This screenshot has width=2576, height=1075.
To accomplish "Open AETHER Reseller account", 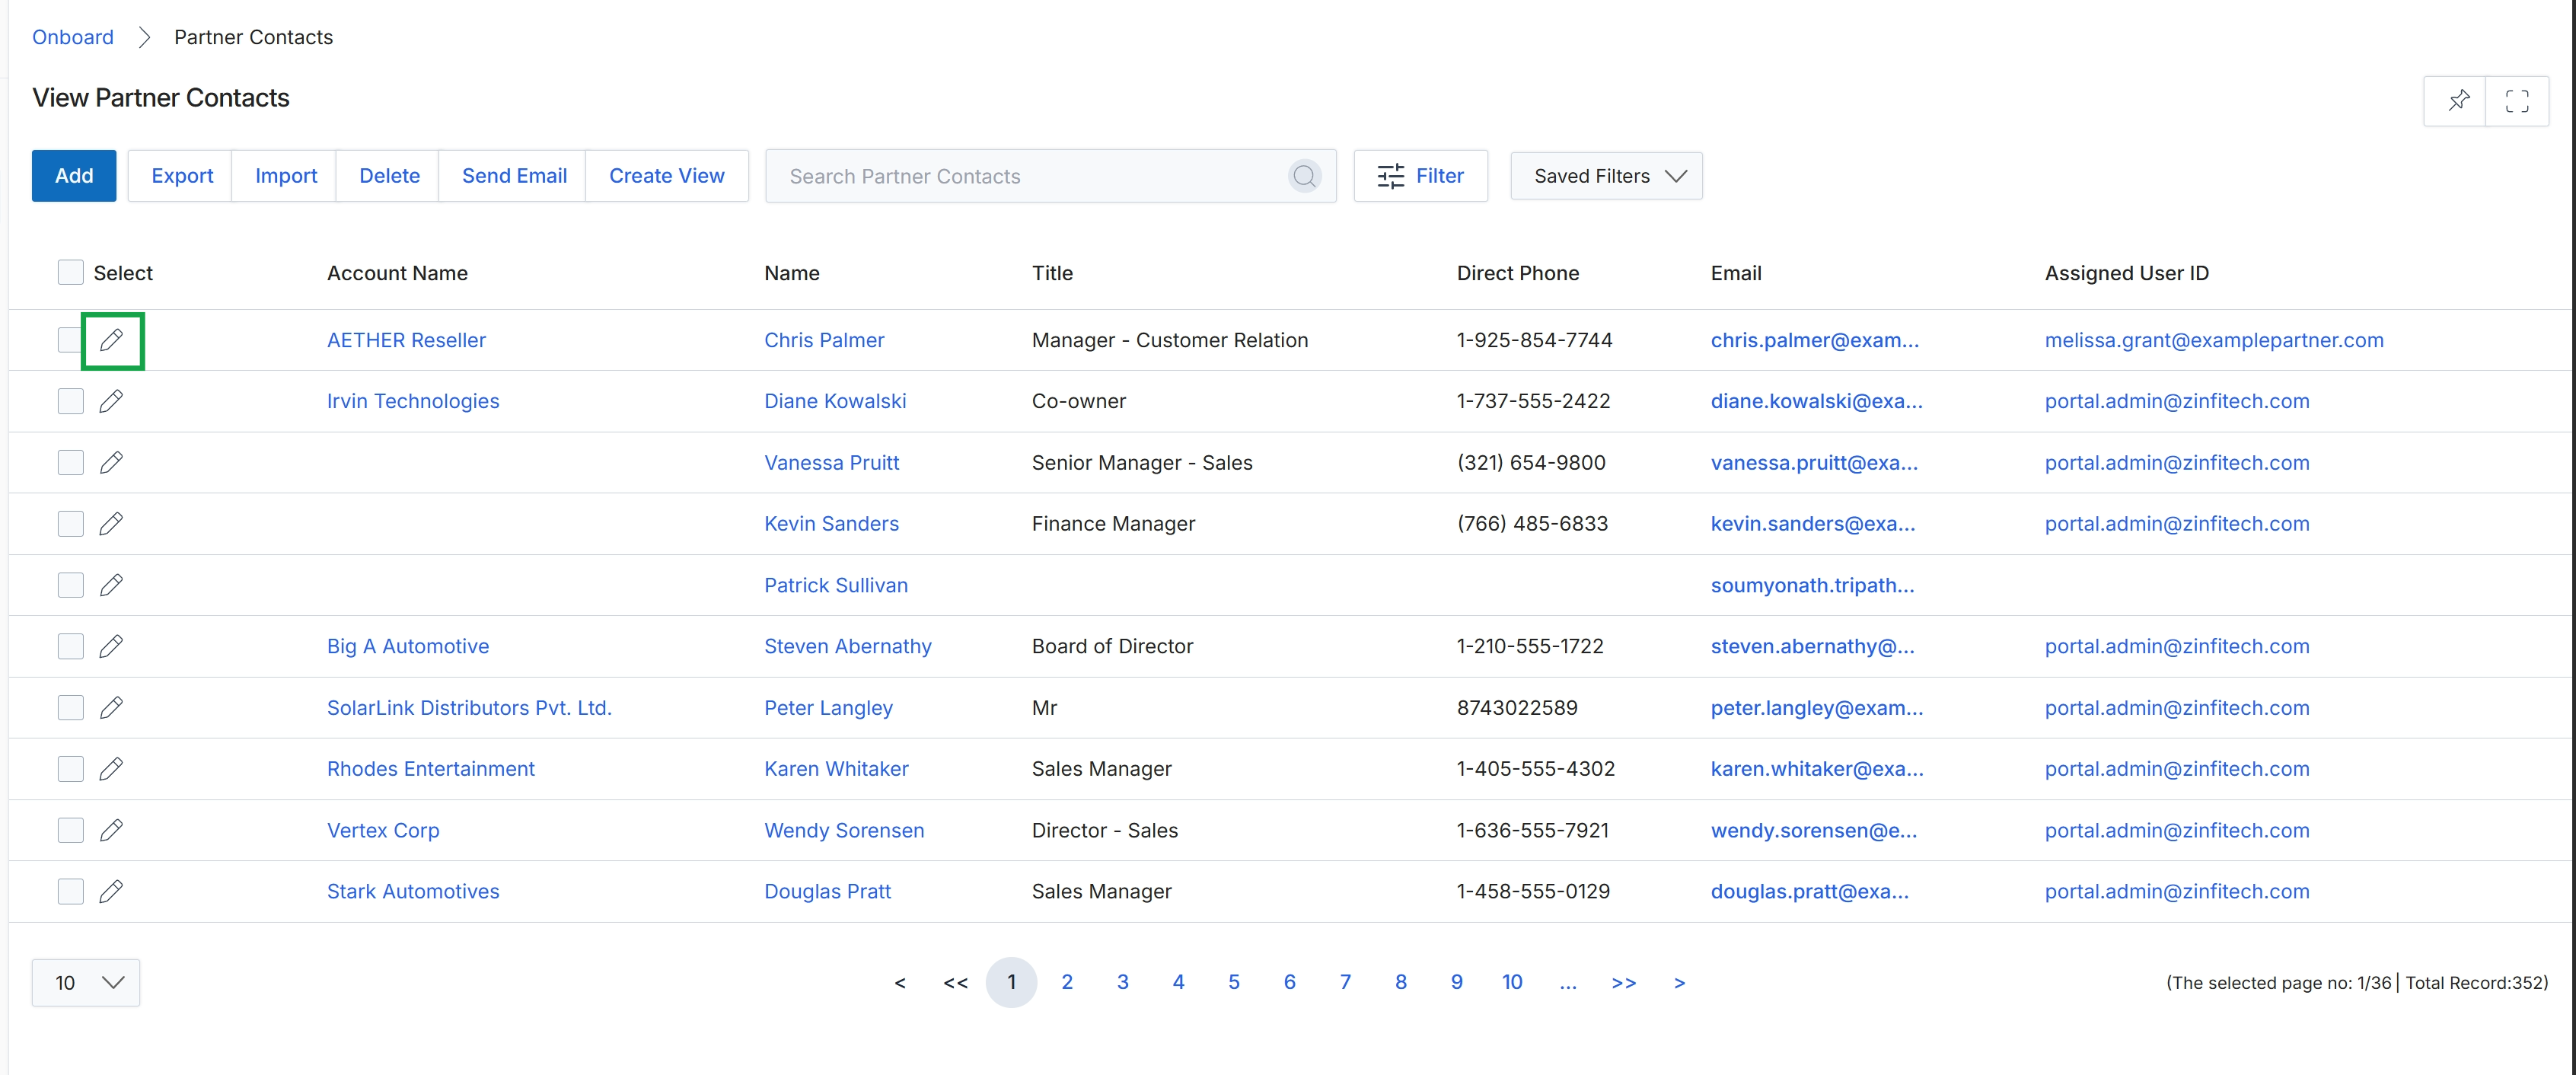I will click(406, 340).
